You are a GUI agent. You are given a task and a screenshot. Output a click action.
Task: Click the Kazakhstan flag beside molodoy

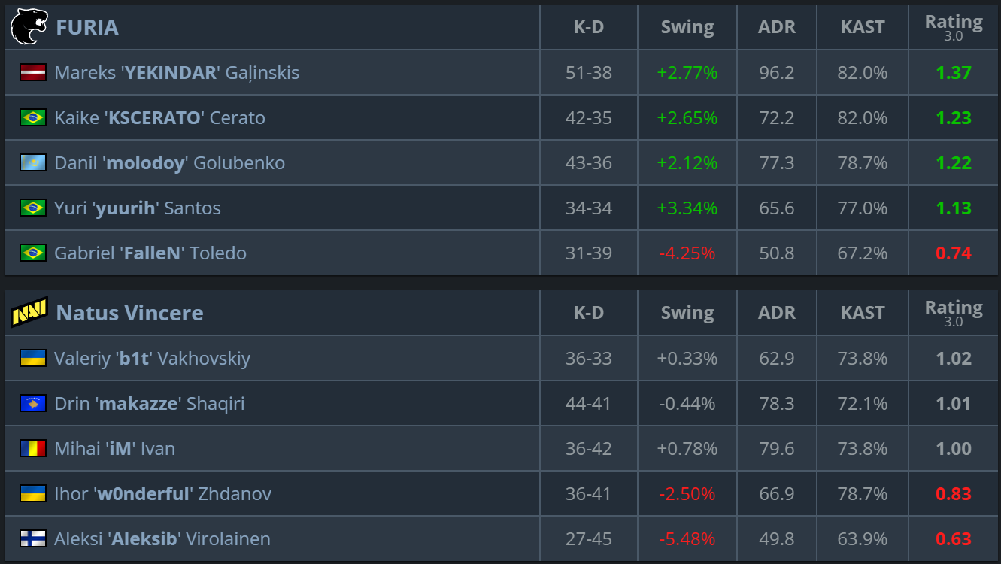(x=33, y=162)
